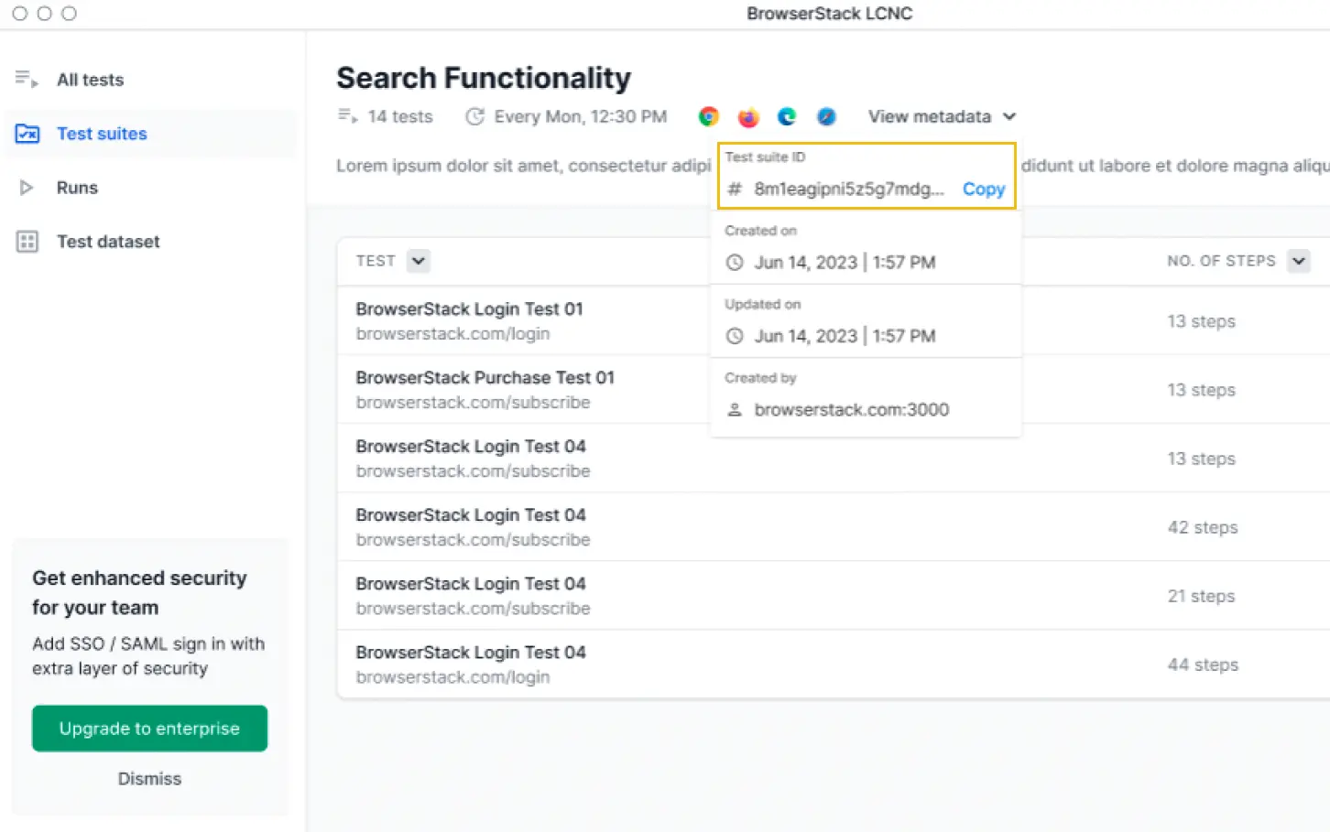Click the Runs play icon
Viewport: 1330px width, 832px height.
pos(27,188)
